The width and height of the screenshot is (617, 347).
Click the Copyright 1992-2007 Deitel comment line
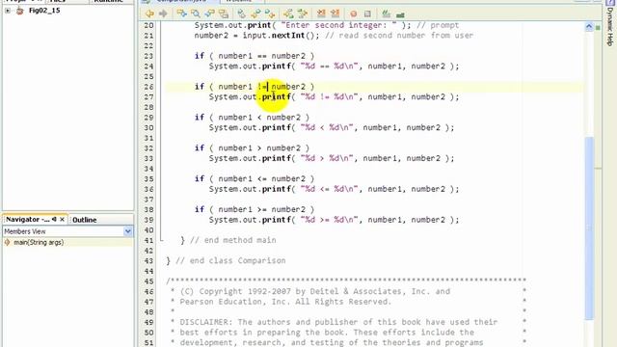pos(315,291)
